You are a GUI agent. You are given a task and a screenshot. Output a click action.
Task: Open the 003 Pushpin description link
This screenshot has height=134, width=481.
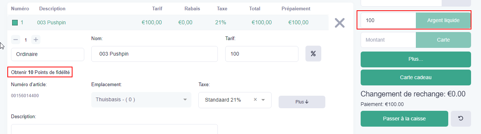(x=52, y=22)
